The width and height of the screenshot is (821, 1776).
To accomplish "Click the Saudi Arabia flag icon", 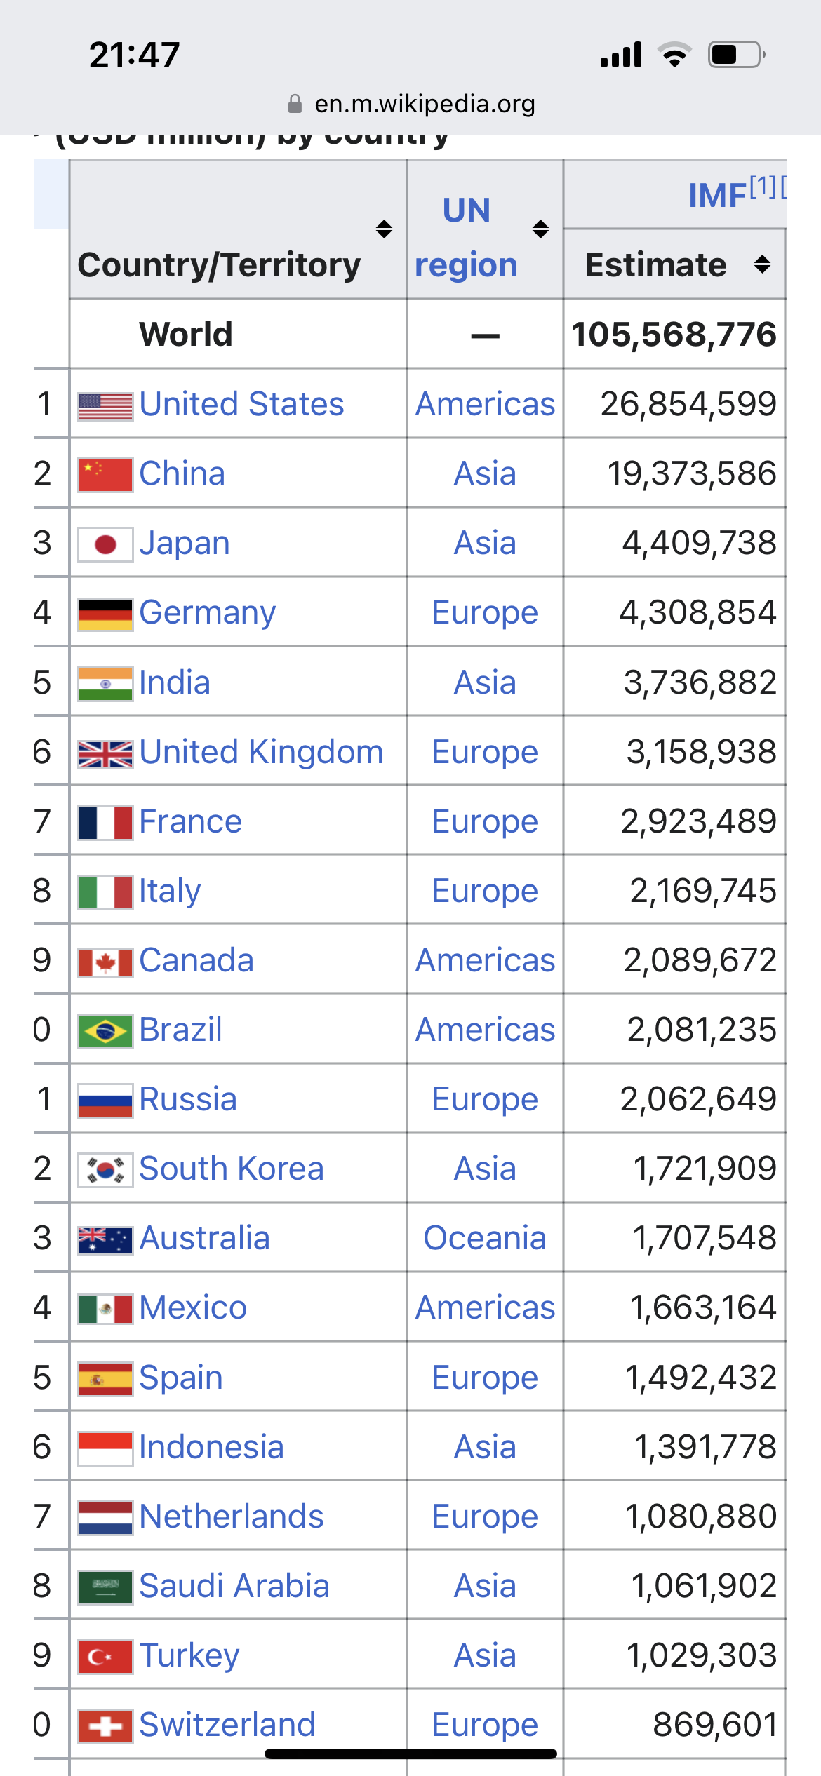I will (x=105, y=1587).
